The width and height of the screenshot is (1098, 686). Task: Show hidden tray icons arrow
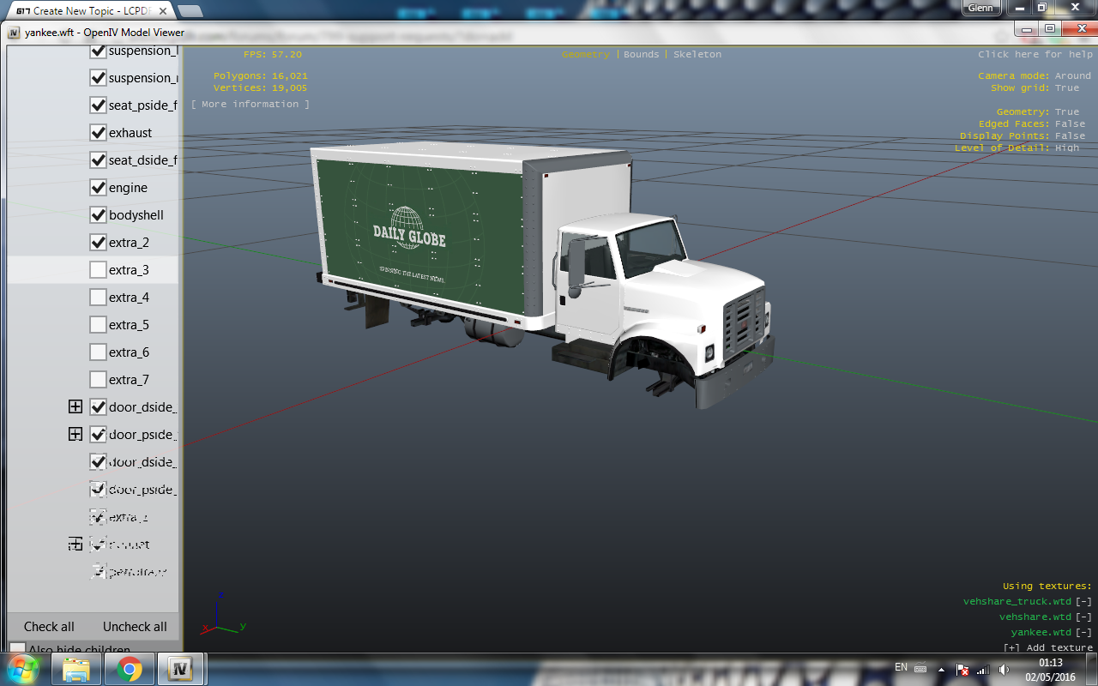[942, 668]
